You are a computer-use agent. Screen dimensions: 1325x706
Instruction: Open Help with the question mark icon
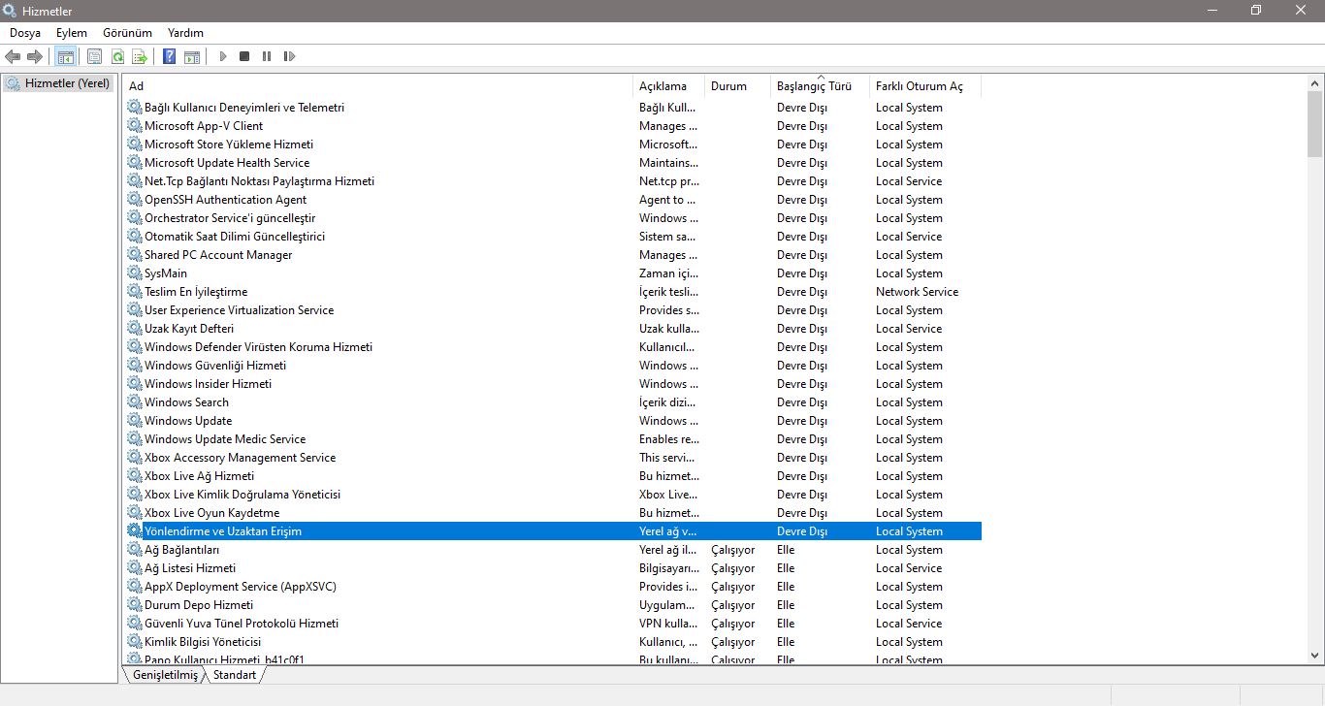(169, 56)
